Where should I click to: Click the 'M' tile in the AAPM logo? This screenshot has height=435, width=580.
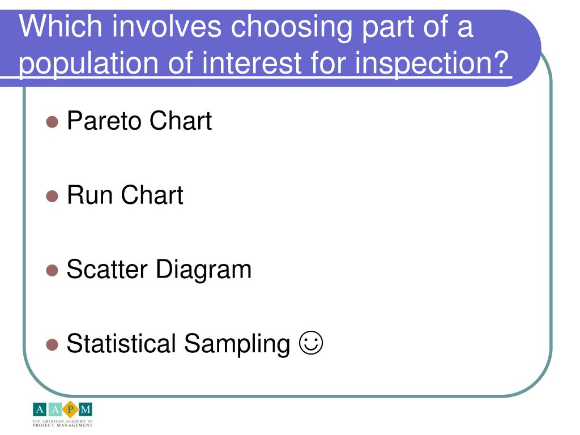tap(86, 410)
